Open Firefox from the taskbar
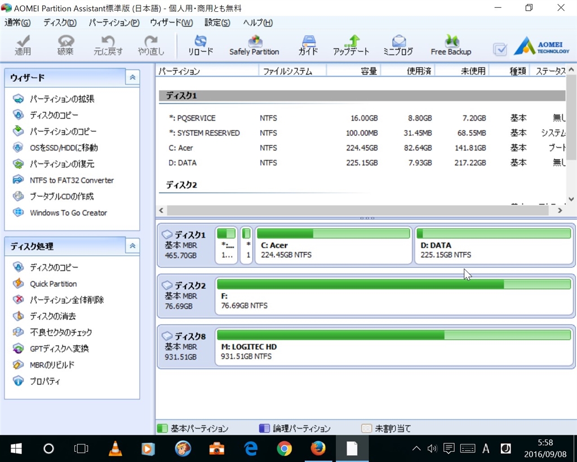The width and height of the screenshot is (577, 462). pos(318,448)
